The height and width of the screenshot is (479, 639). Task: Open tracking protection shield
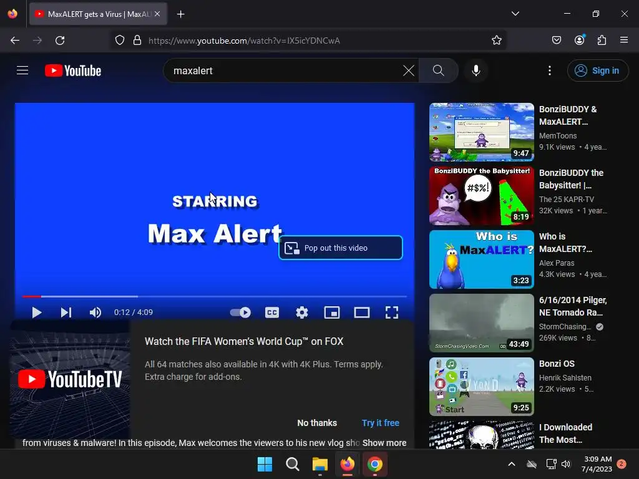click(119, 41)
